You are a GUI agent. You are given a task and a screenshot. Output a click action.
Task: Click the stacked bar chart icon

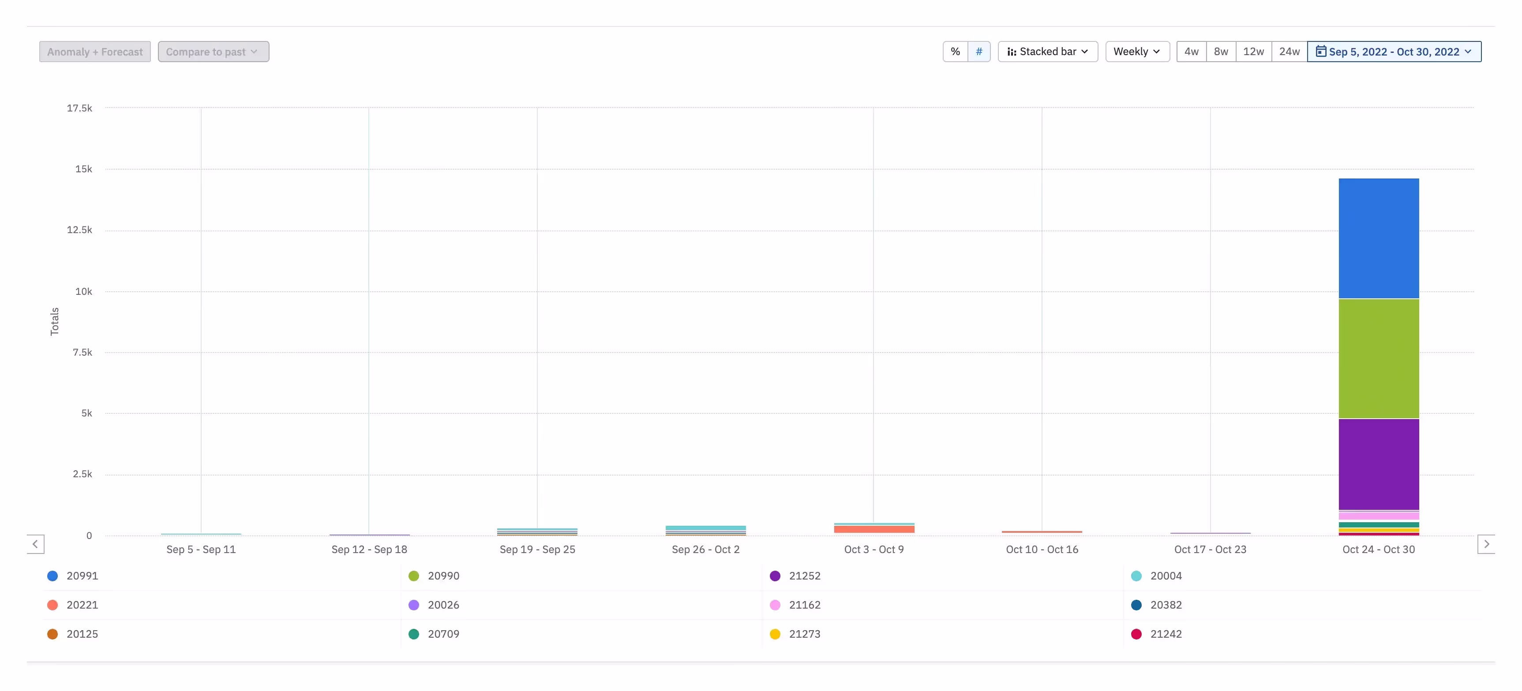[1012, 52]
